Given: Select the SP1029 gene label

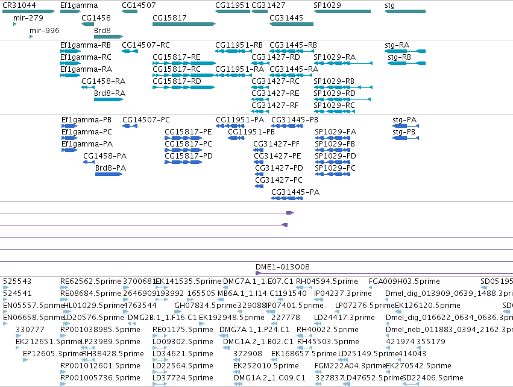Looking at the screenshot, I should click(327, 5).
